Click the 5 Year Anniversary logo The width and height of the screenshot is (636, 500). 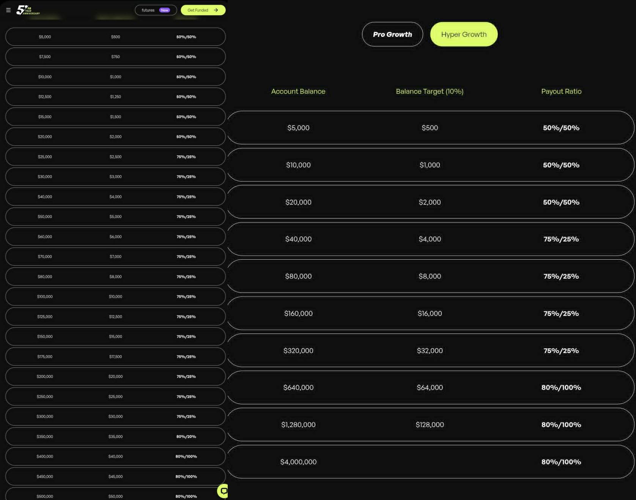28,10
